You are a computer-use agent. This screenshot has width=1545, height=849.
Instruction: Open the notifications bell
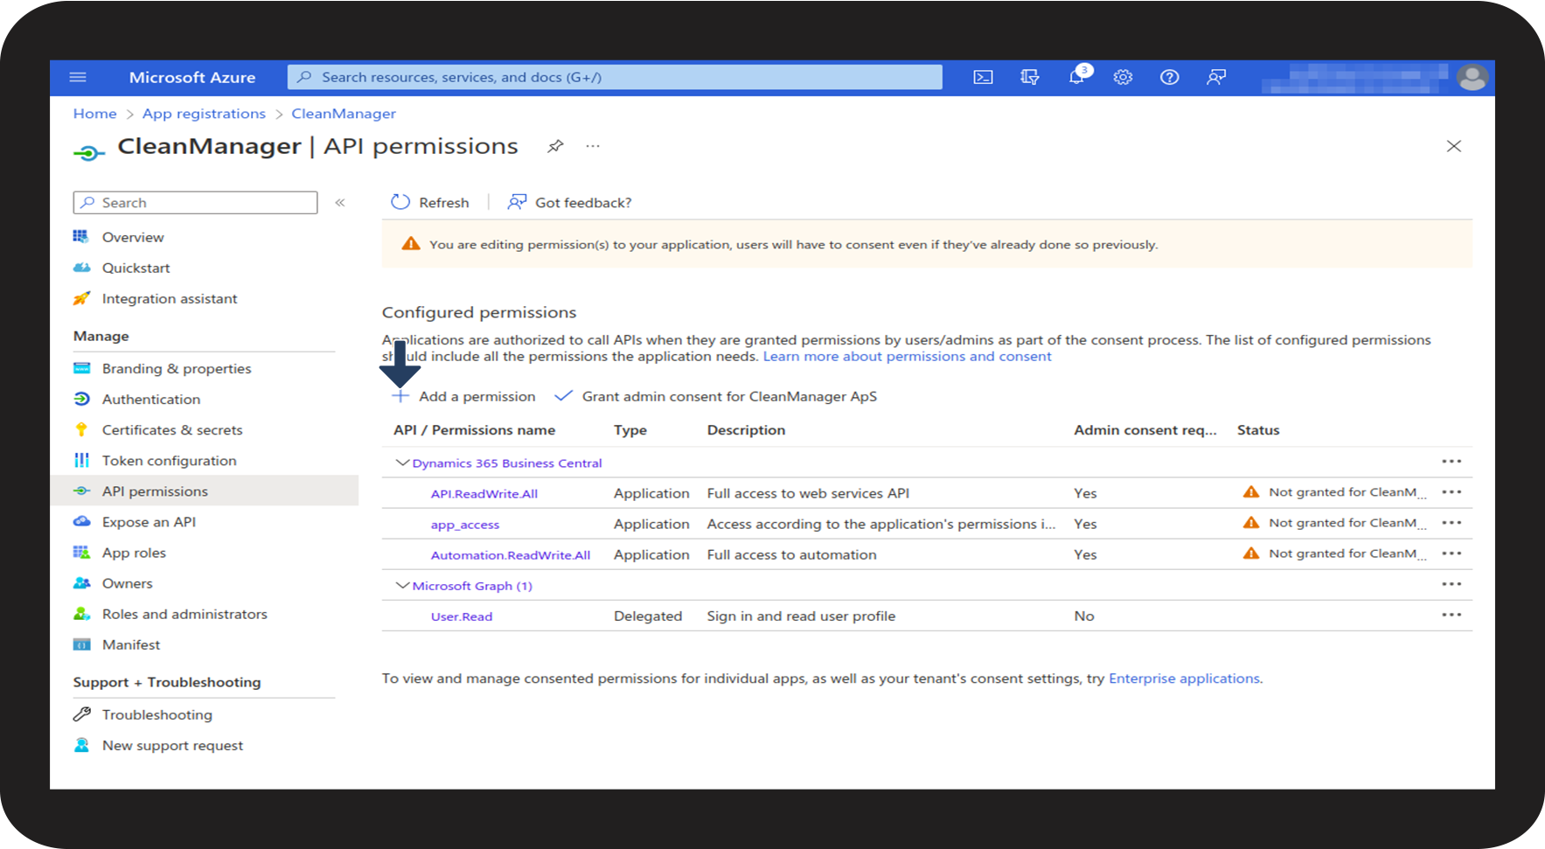(1076, 77)
